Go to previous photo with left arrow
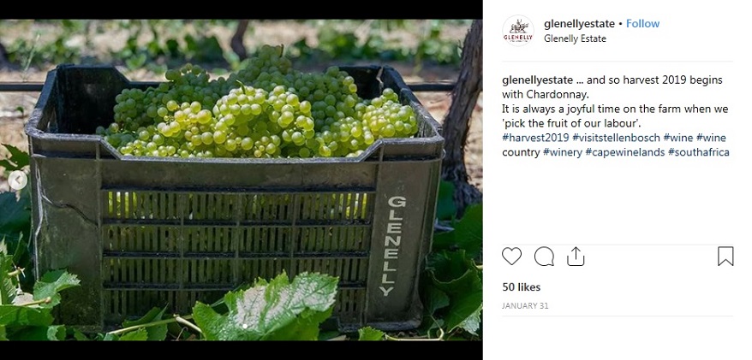Viewport: 752px width, 360px height. tap(18, 180)
